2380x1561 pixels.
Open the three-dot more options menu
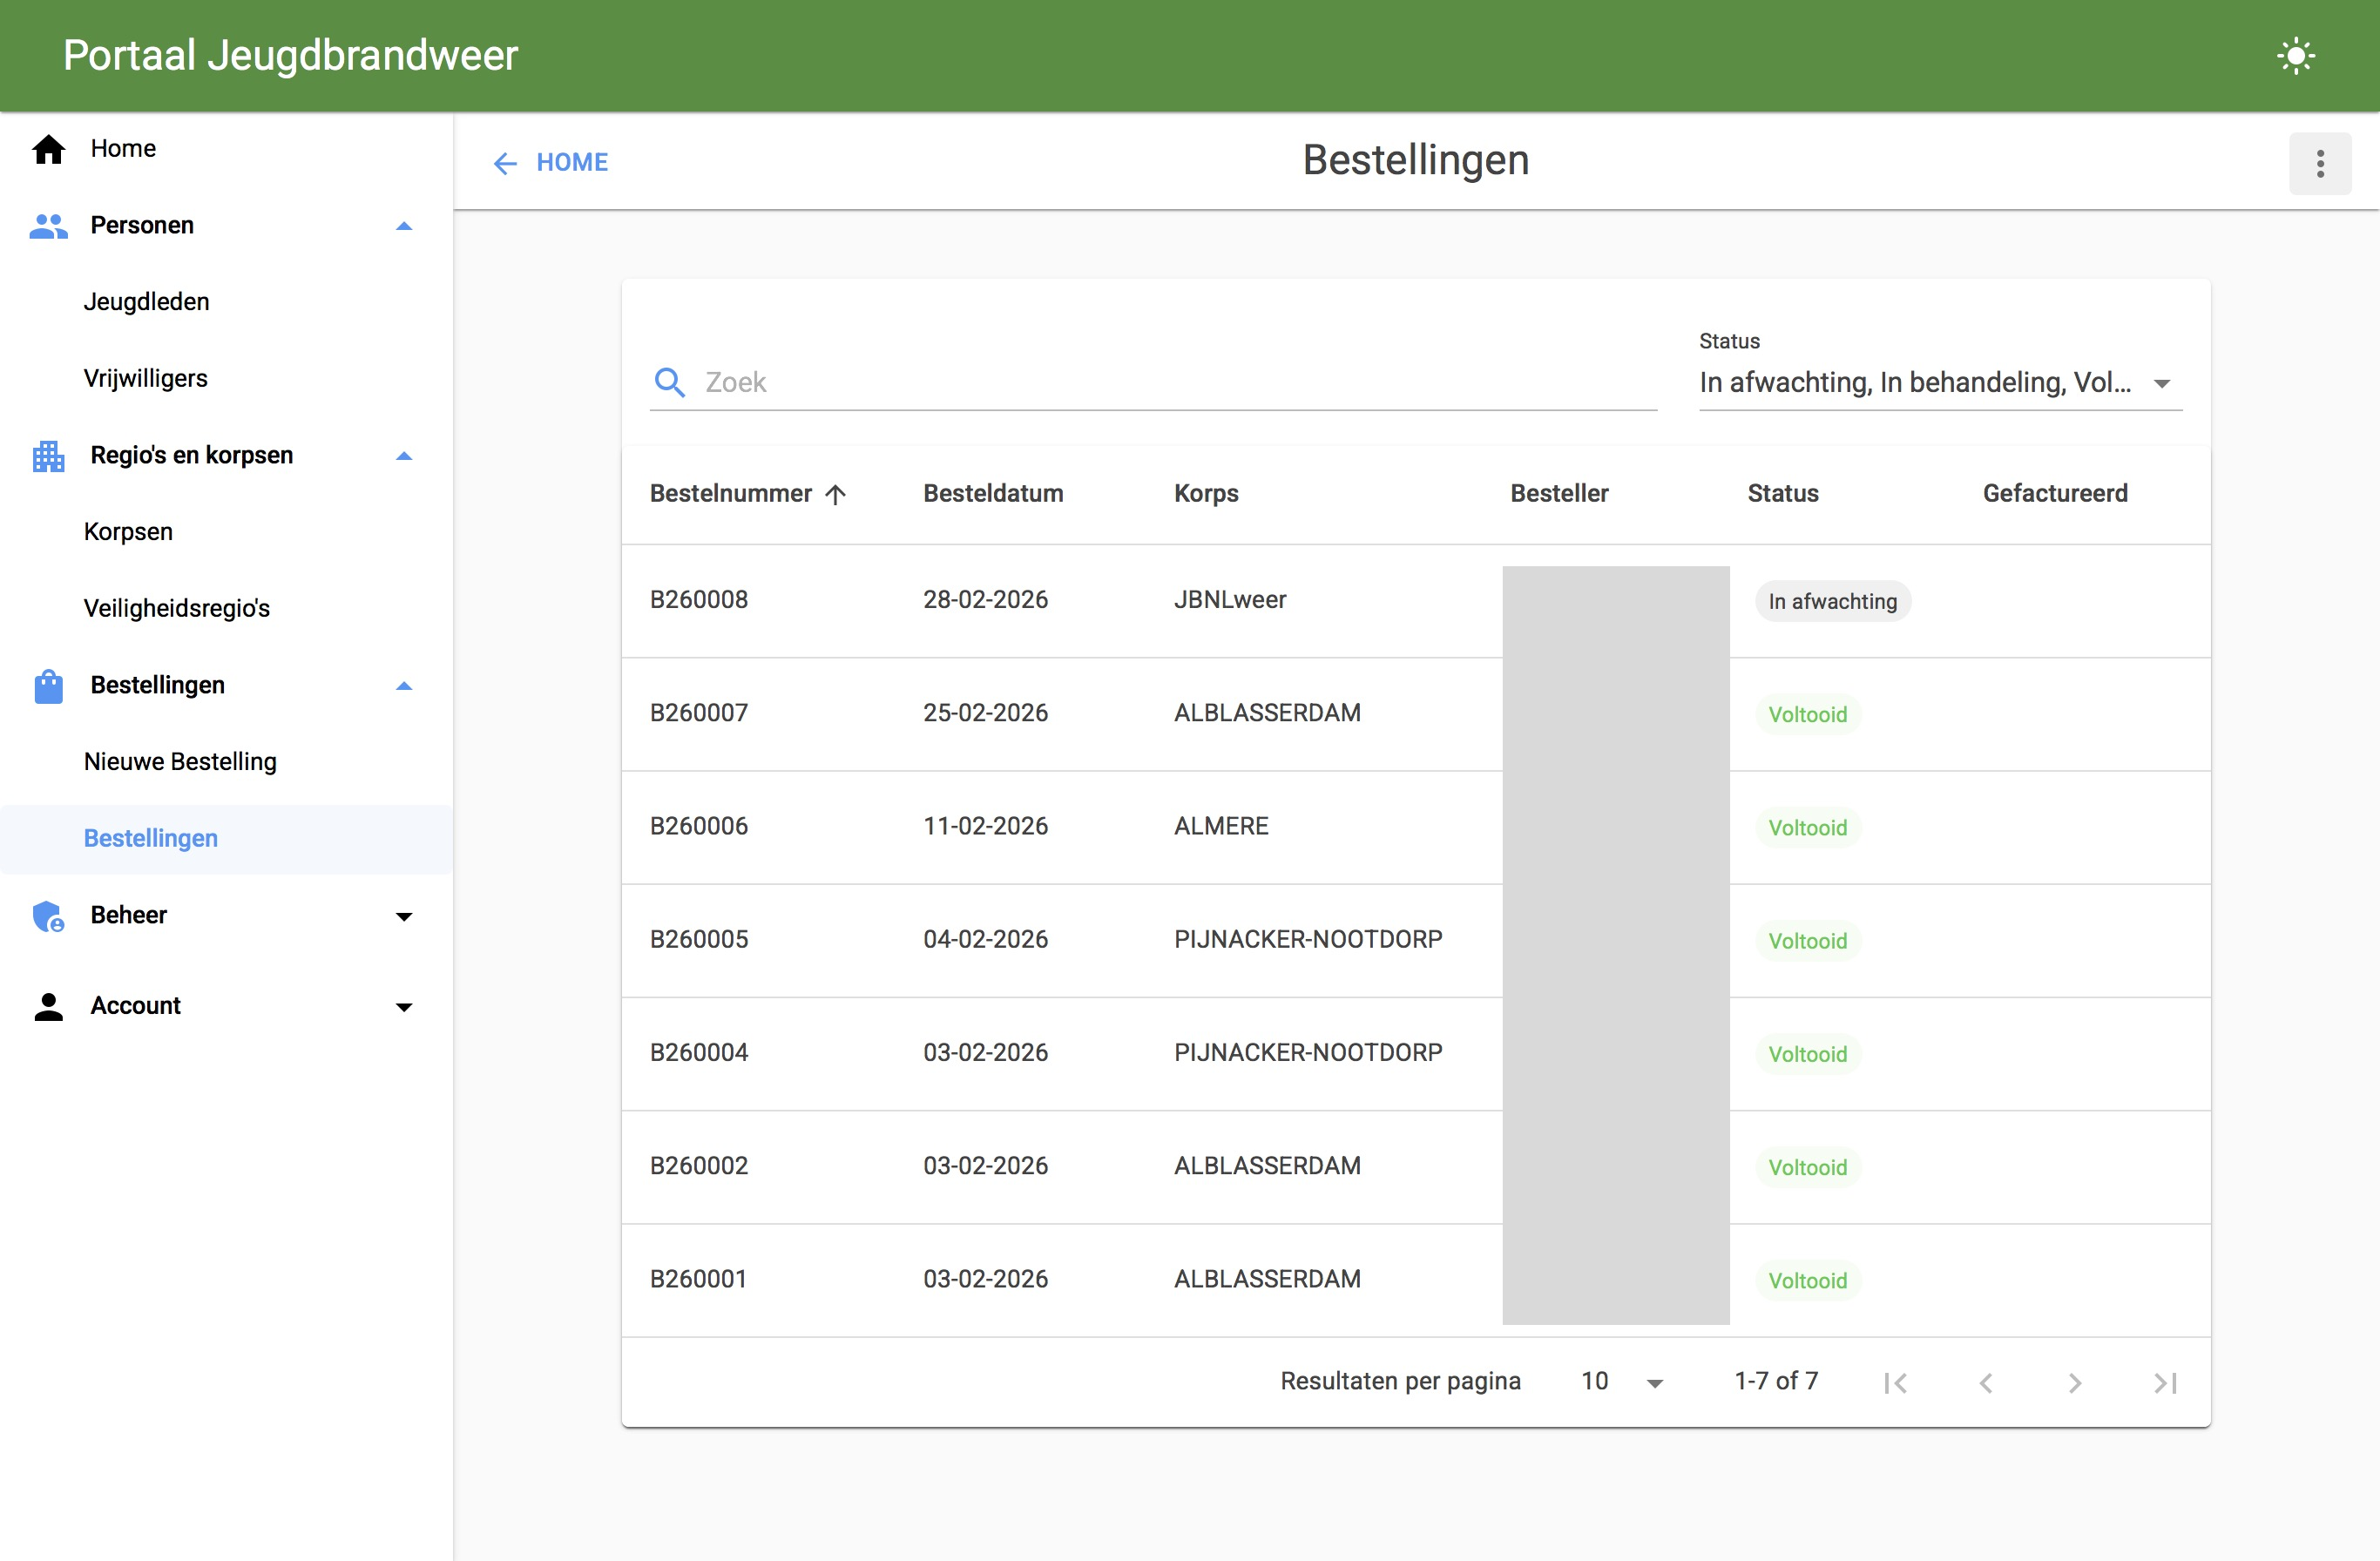2320,163
